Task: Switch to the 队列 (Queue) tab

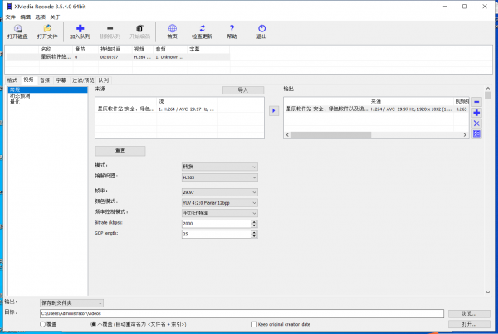Action: click(x=104, y=80)
